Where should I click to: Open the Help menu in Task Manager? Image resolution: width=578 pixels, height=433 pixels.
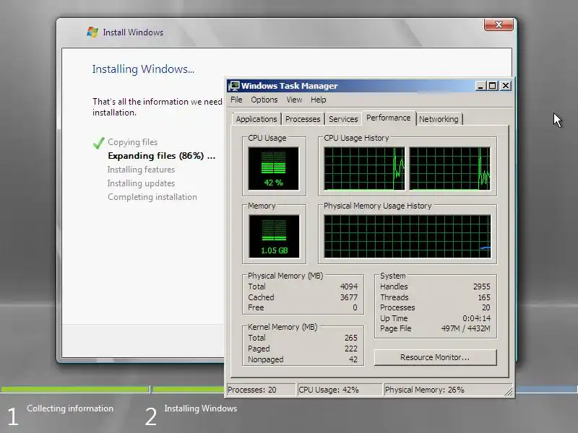tap(318, 100)
